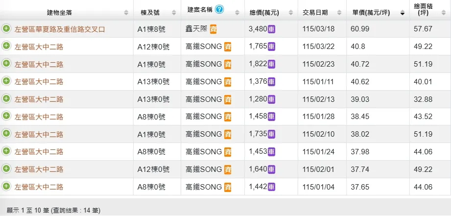Click the purple 車 icon next to 1,442
451x216 pixels.
click(x=271, y=187)
